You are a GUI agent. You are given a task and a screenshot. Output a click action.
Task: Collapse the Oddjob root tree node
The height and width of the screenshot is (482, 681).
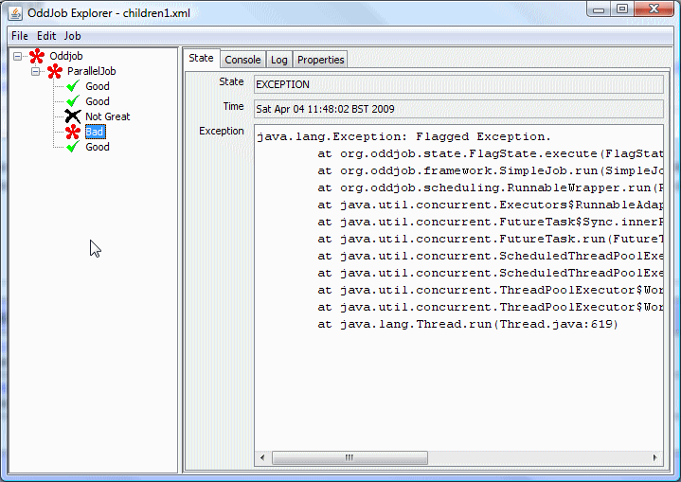tap(18, 57)
